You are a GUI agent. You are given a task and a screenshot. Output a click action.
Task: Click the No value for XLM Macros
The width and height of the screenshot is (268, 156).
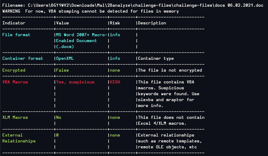click(59, 118)
